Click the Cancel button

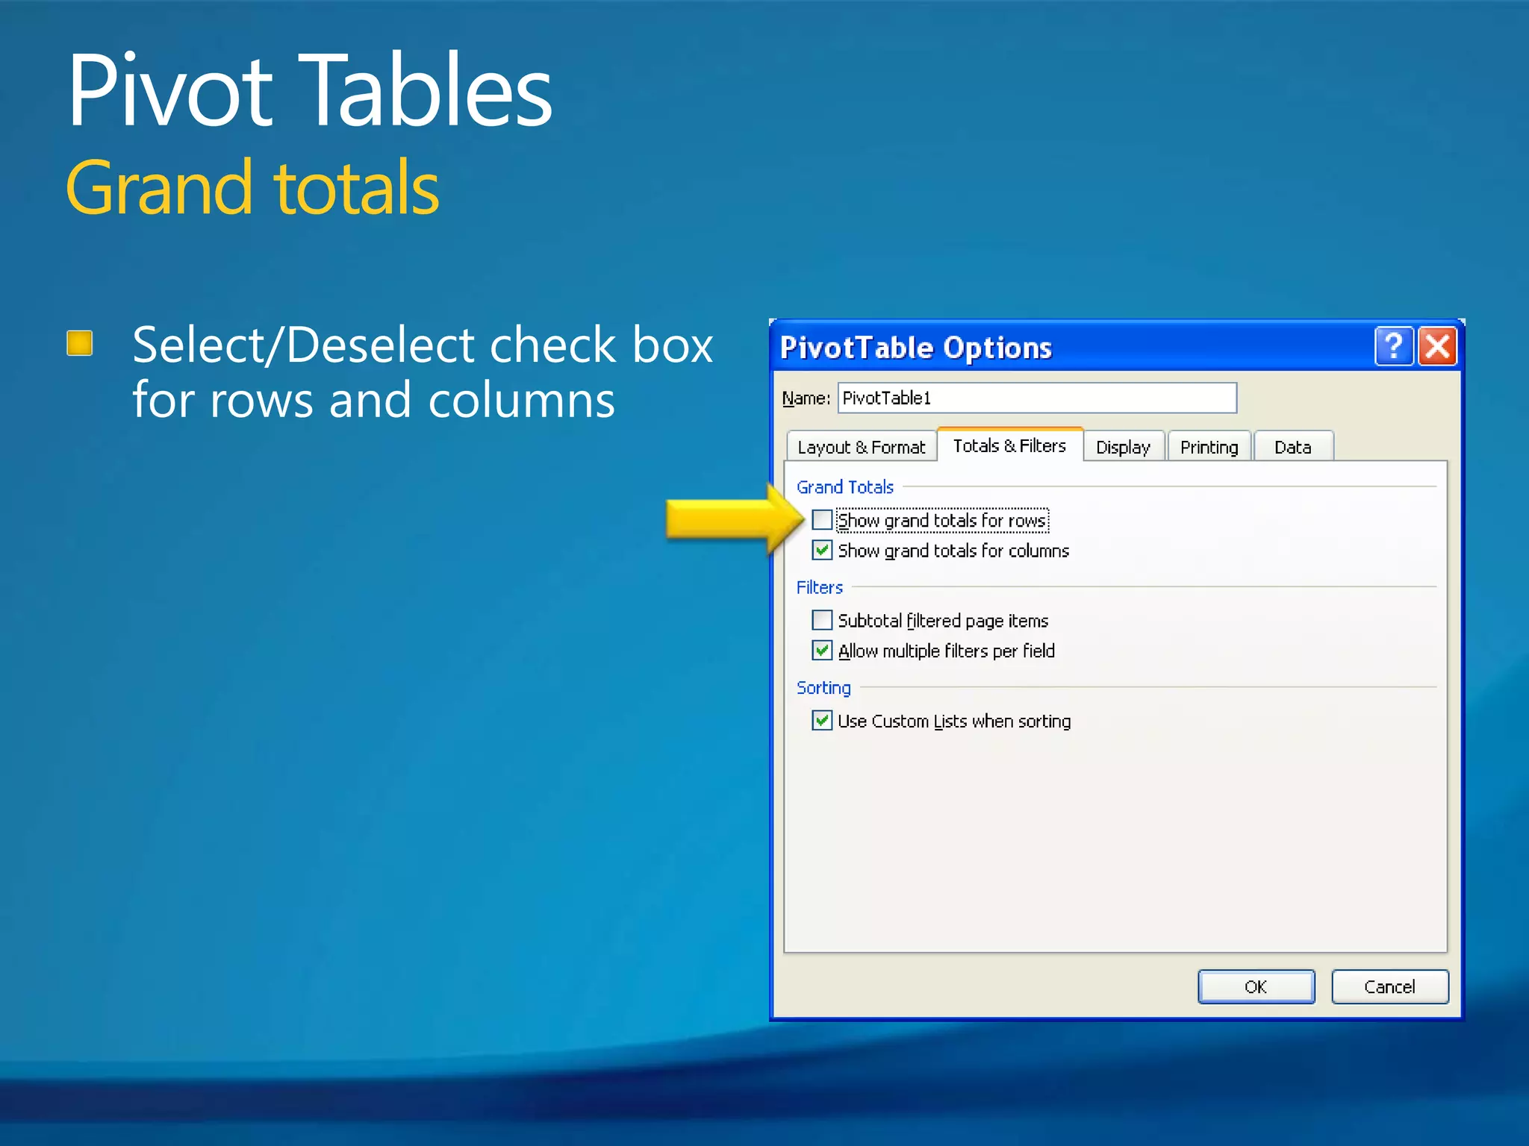1389,986
